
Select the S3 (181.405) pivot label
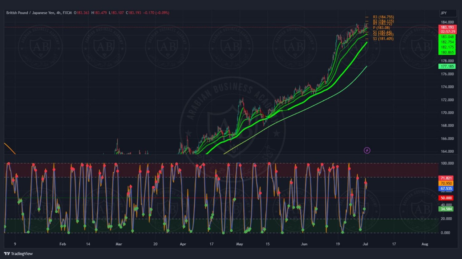pos(383,39)
